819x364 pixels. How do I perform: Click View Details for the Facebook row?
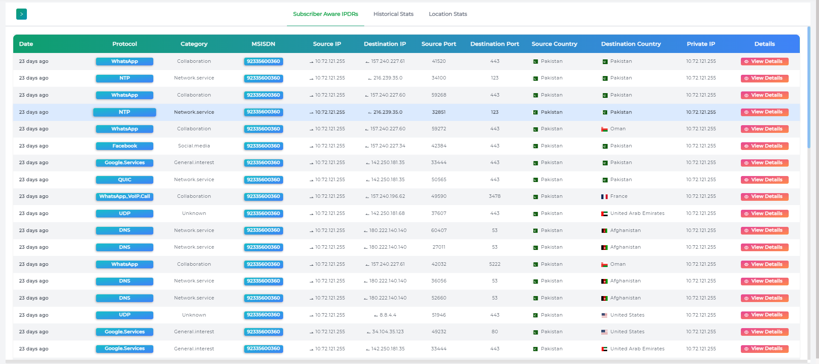[x=764, y=146]
